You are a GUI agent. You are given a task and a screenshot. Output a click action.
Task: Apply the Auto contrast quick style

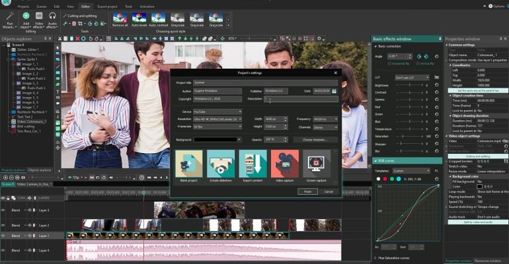pyautogui.click(x=159, y=20)
